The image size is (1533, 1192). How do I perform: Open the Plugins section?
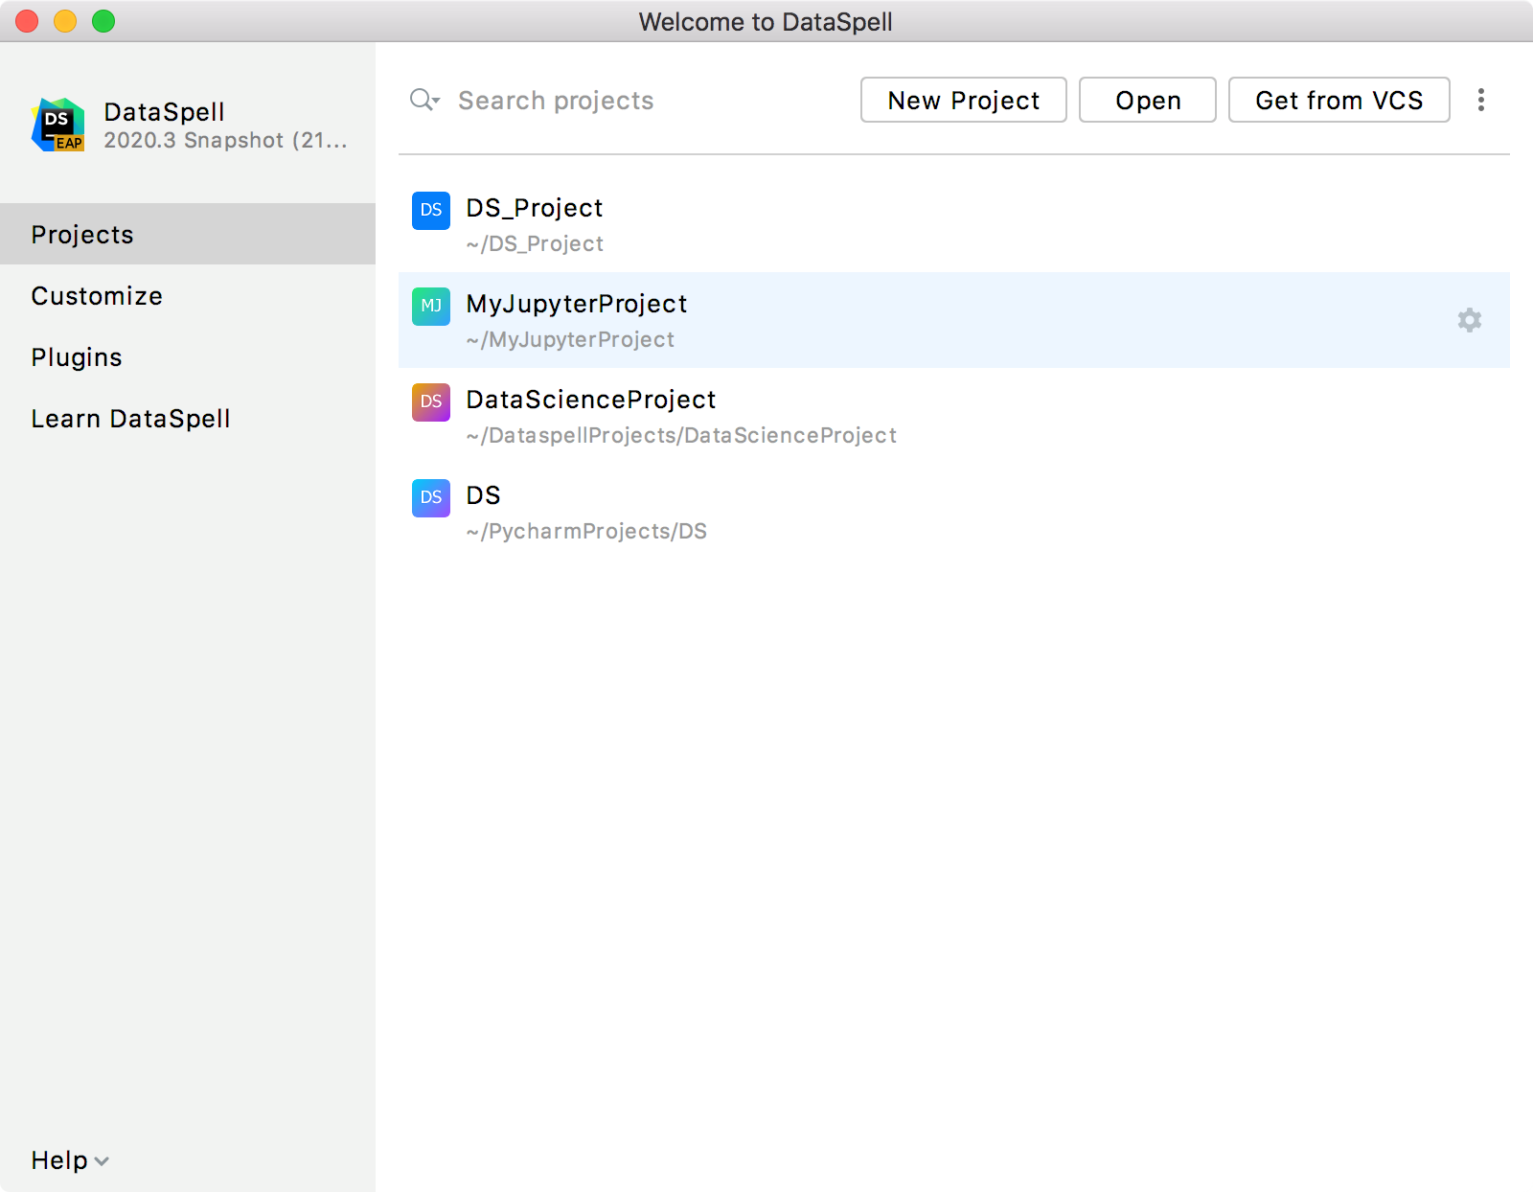point(77,357)
